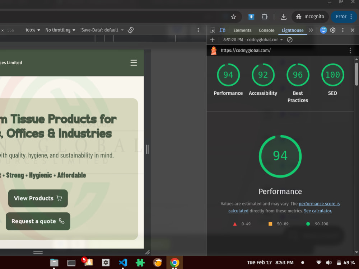Open the 'performance score is calculated' link
Screen dimensions: 359x269
pyautogui.click(x=319, y=204)
